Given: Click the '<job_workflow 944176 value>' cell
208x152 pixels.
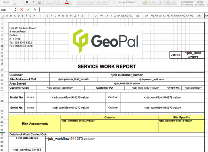Looking at the screenshot, I should (x=71, y=97).
